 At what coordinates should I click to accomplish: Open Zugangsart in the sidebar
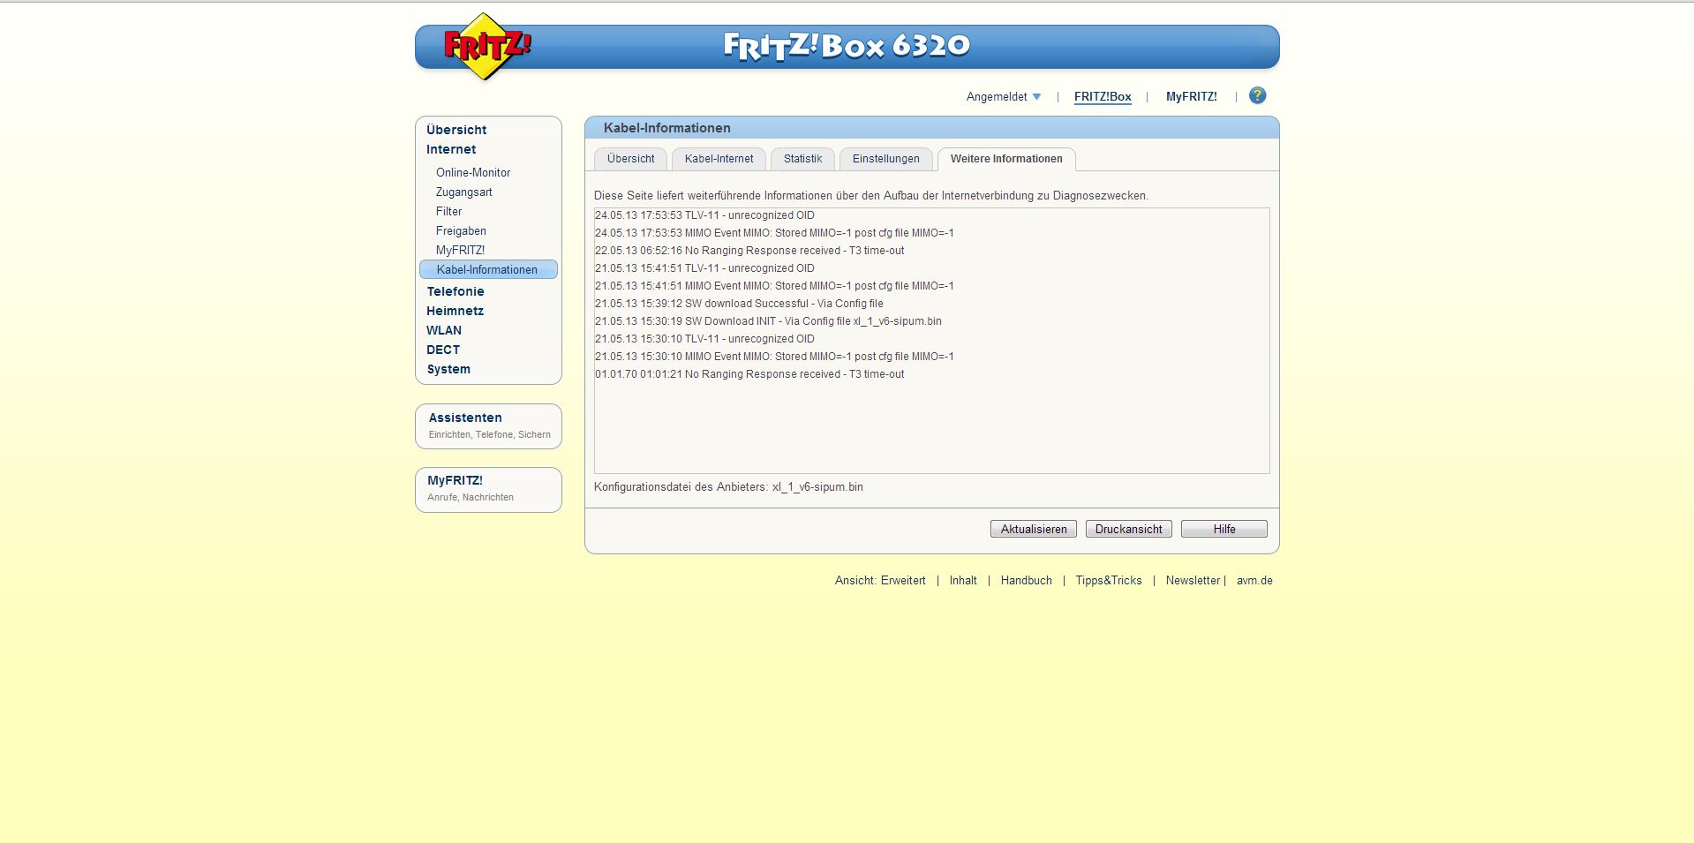point(464,192)
